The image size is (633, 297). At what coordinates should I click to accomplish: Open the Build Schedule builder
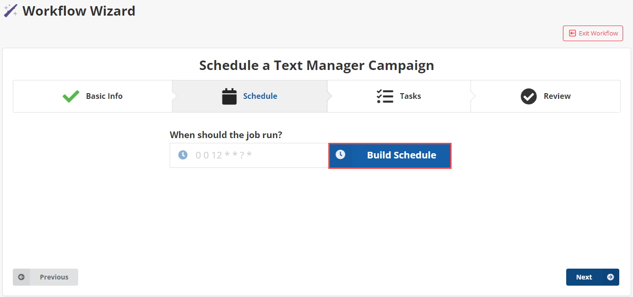click(x=401, y=155)
